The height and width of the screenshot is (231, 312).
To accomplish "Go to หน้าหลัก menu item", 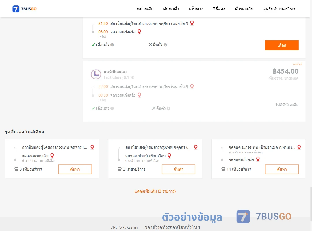I will coord(145,9).
